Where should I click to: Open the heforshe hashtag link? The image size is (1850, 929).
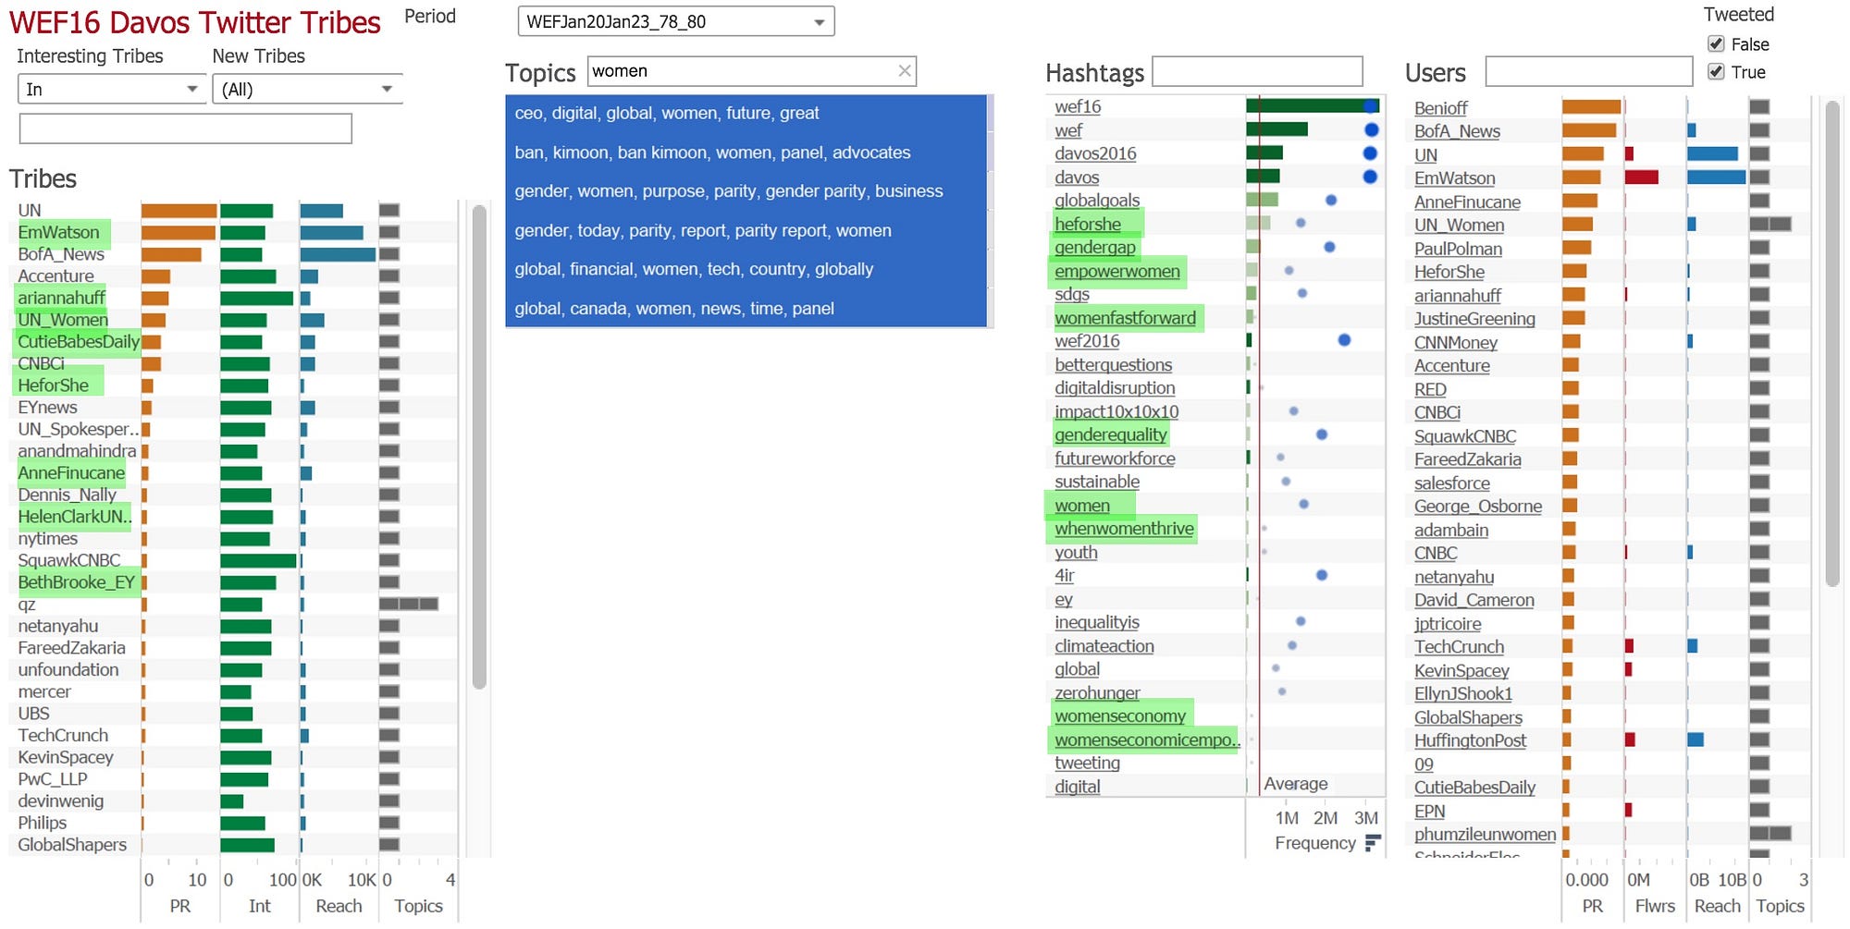tap(1088, 225)
